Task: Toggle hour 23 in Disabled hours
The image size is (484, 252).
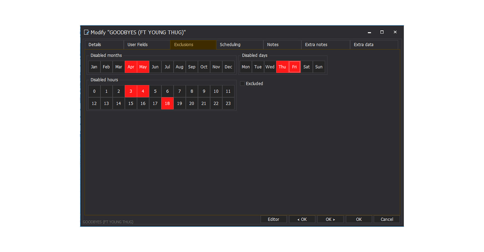Action: coord(228,104)
